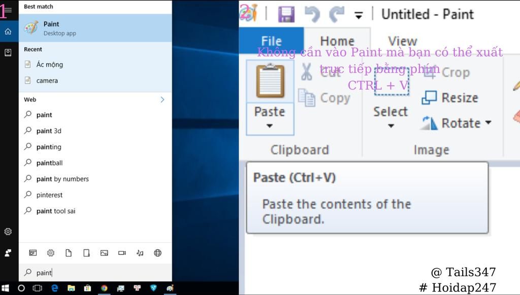Filter search by Settings gear in filter row

(x=51, y=253)
